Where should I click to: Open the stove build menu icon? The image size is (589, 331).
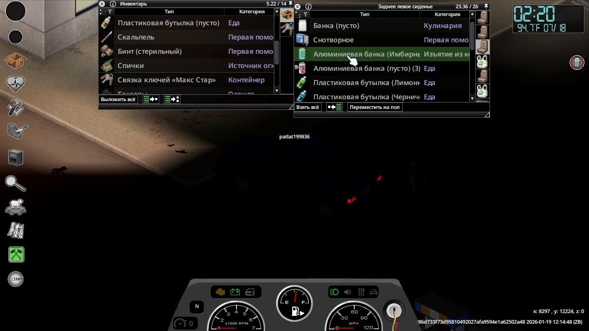pos(16,158)
